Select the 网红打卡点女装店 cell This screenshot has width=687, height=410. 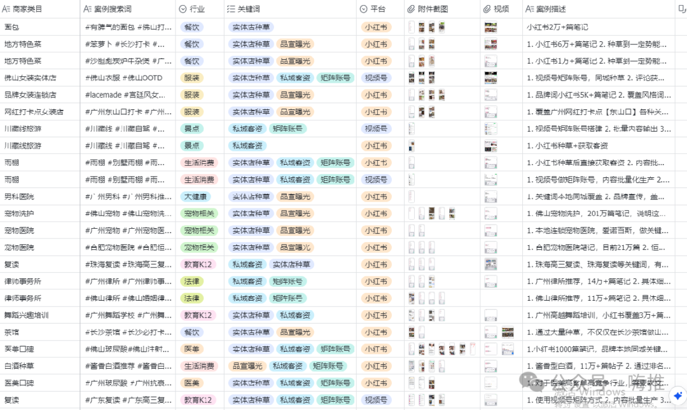pos(40,112)
